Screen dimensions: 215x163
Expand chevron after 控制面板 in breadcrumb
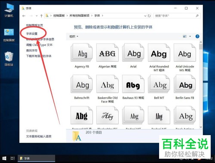67,15
